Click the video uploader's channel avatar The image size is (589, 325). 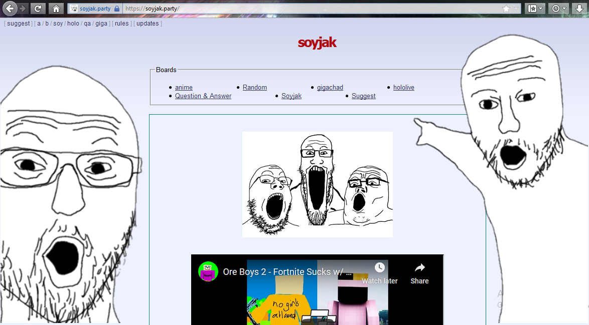click(208, 271)
